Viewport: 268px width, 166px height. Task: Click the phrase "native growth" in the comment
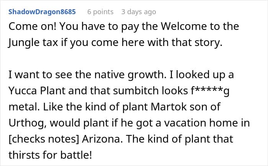129,75
